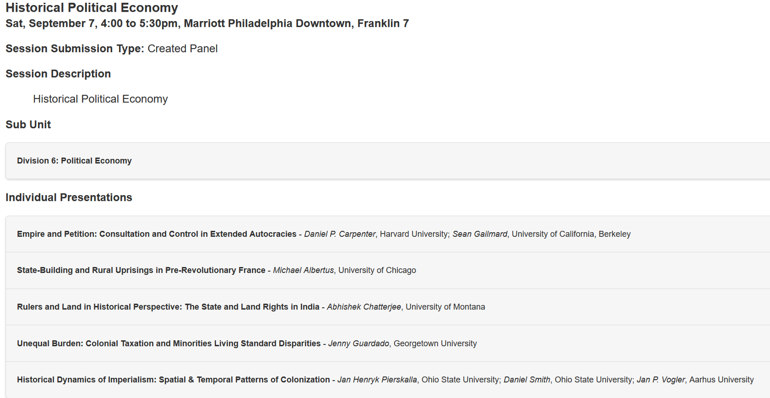
Task: Click the Individual Presentations heading
Action: [69, 197]
